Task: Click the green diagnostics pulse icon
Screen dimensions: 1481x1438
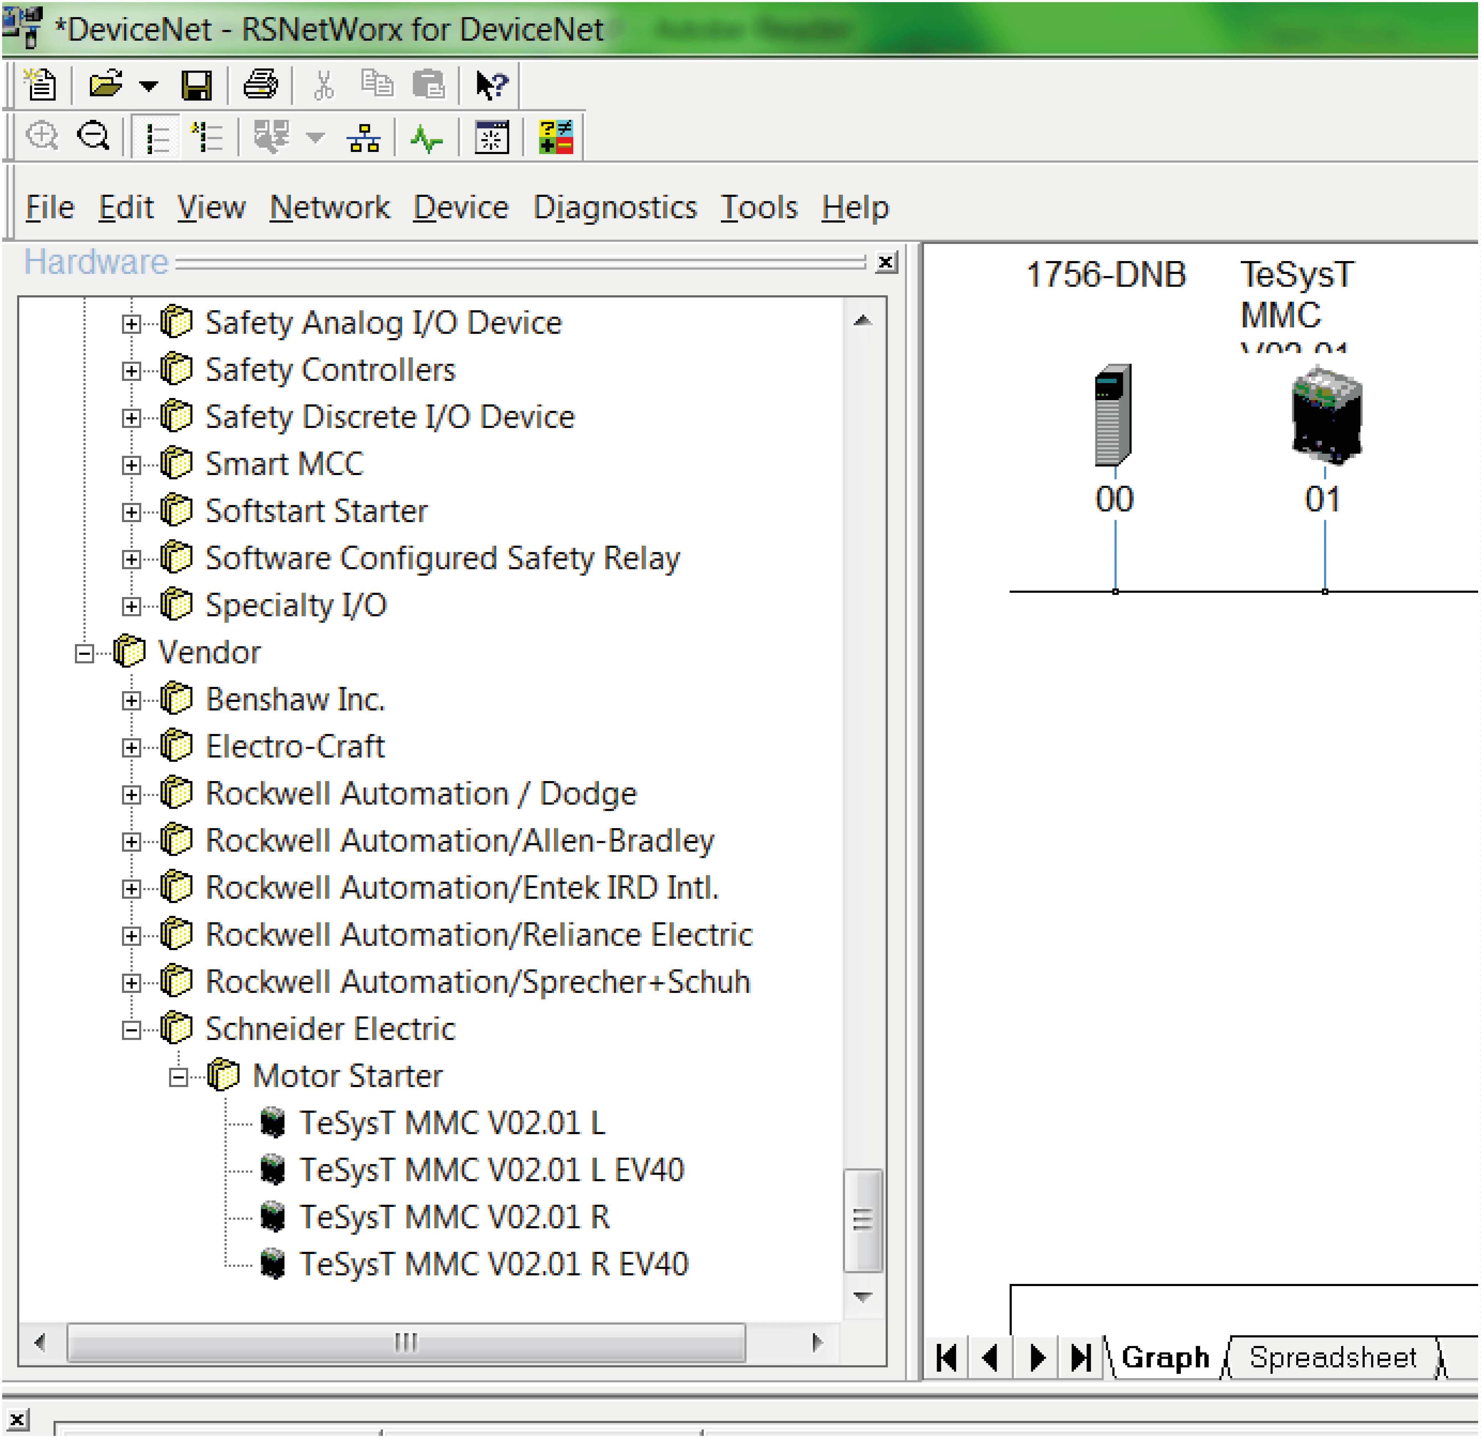Action: [x=427, y=139]
